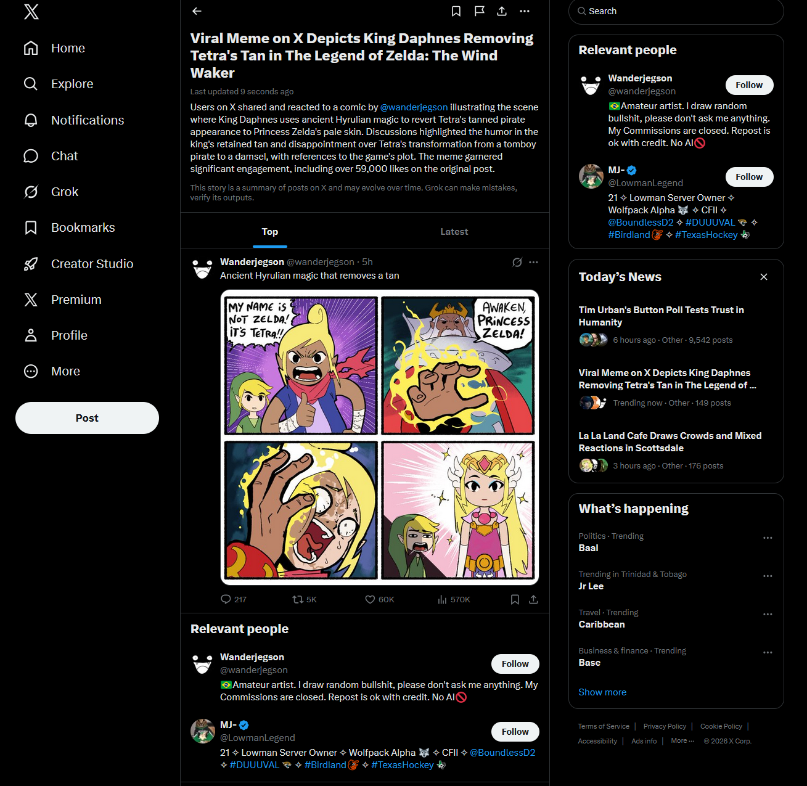
Task: Open options for the Baal trend
Action: [x=768, y=538]
